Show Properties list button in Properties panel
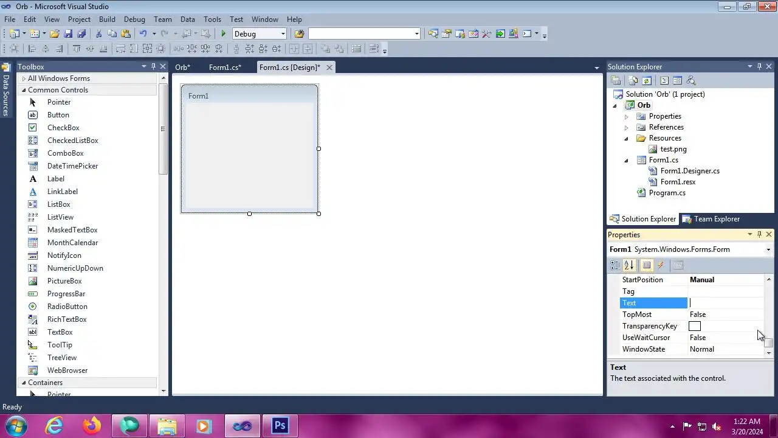The image size is (778, 438). click(647, 265)
